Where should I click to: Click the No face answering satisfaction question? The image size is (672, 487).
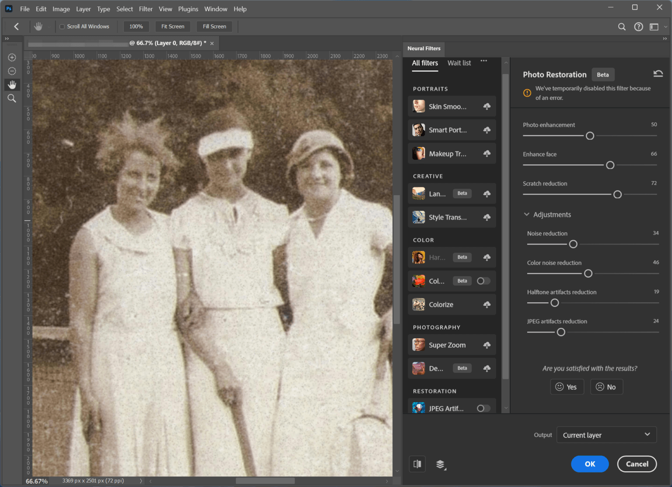[606, 386]
